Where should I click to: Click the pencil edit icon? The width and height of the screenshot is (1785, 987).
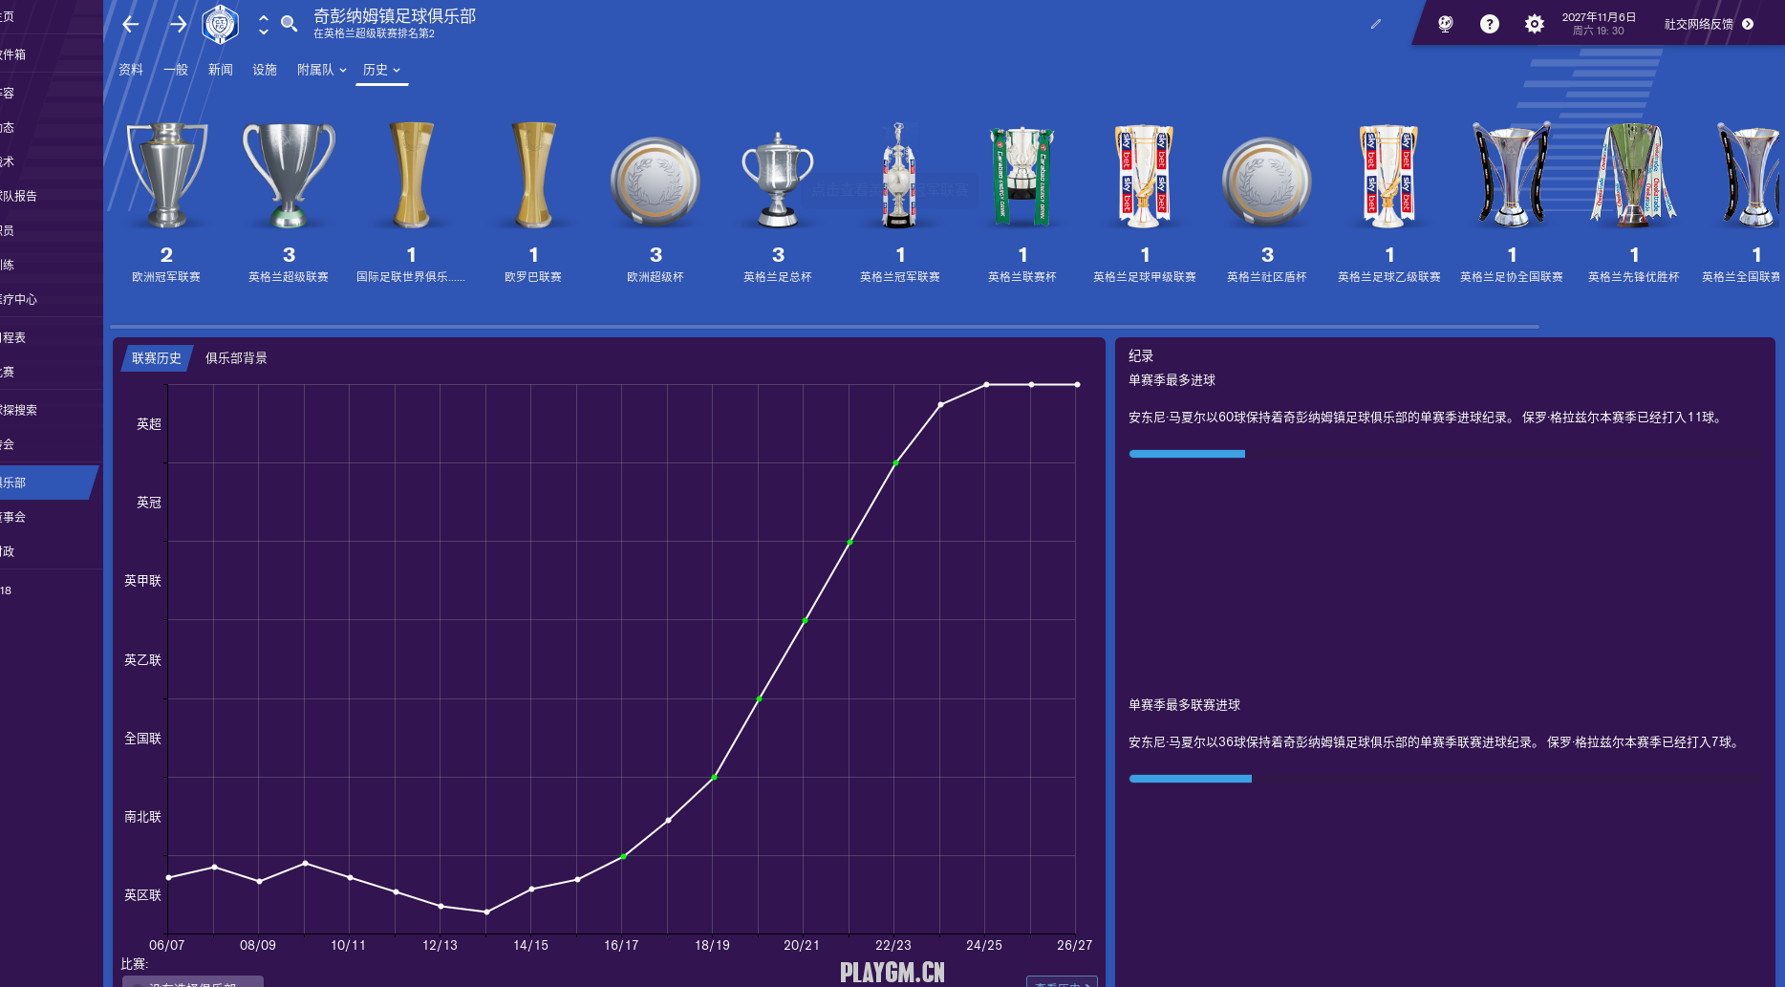(1376, 24)
